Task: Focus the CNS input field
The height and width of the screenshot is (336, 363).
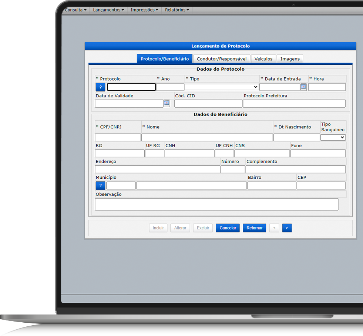Action: [262, 153]
